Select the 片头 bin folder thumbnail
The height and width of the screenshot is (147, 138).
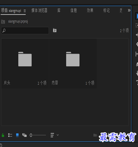tap(25, 59)
